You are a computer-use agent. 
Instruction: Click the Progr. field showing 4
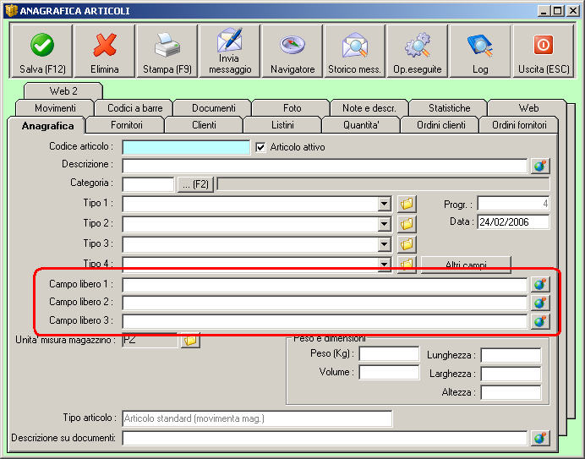click(x=513, y=204)
